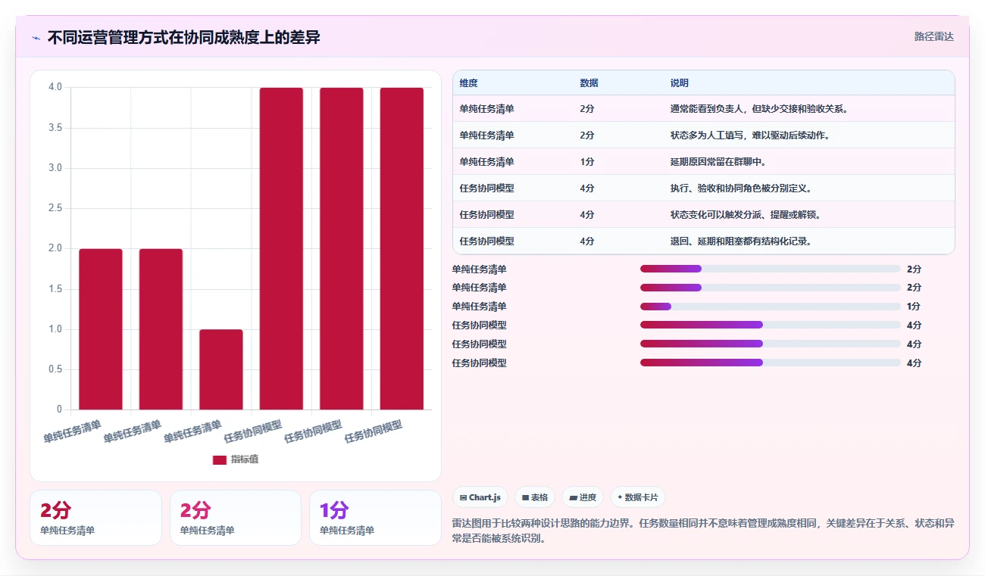The image size is (985, 576).
Task: Click the 3.5 y-axis label
Action: [55, 127]
